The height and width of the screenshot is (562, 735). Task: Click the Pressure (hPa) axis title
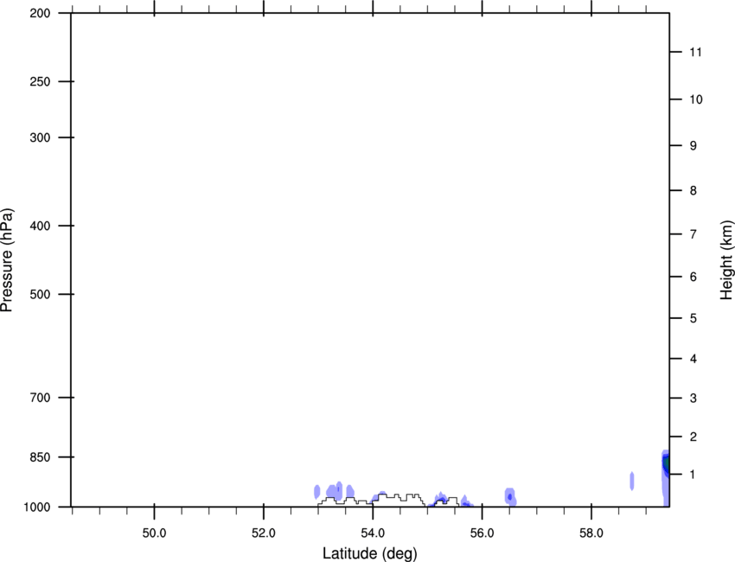click(x=7, y=260)
